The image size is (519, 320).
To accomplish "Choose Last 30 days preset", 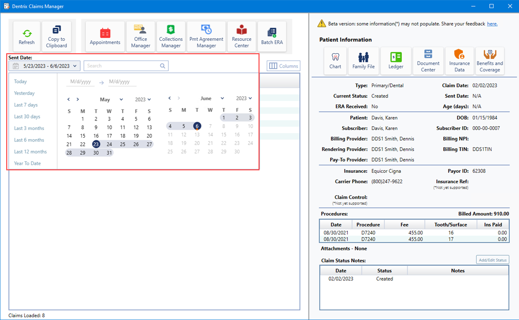I will [27, 117].
